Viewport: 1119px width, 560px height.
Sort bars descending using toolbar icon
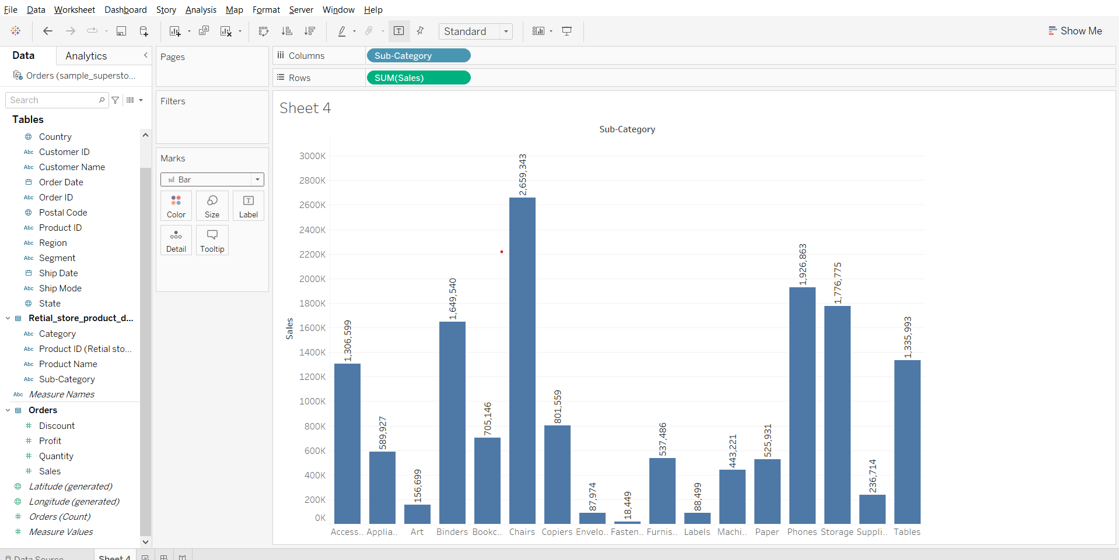click(310, 31)
